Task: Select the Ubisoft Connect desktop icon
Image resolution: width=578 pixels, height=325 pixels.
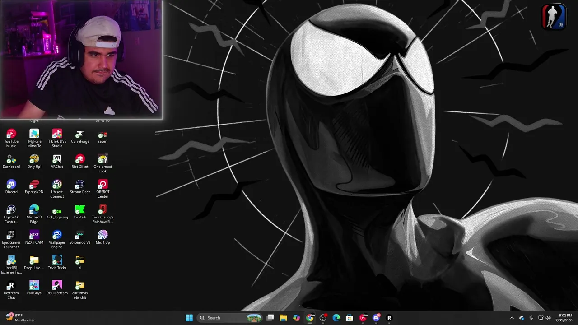Action: (57, 189)
